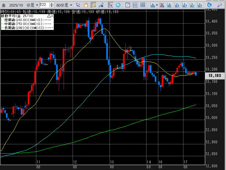Select indicator preset 4 icon
226x170 pixels.
click(192, 5)
